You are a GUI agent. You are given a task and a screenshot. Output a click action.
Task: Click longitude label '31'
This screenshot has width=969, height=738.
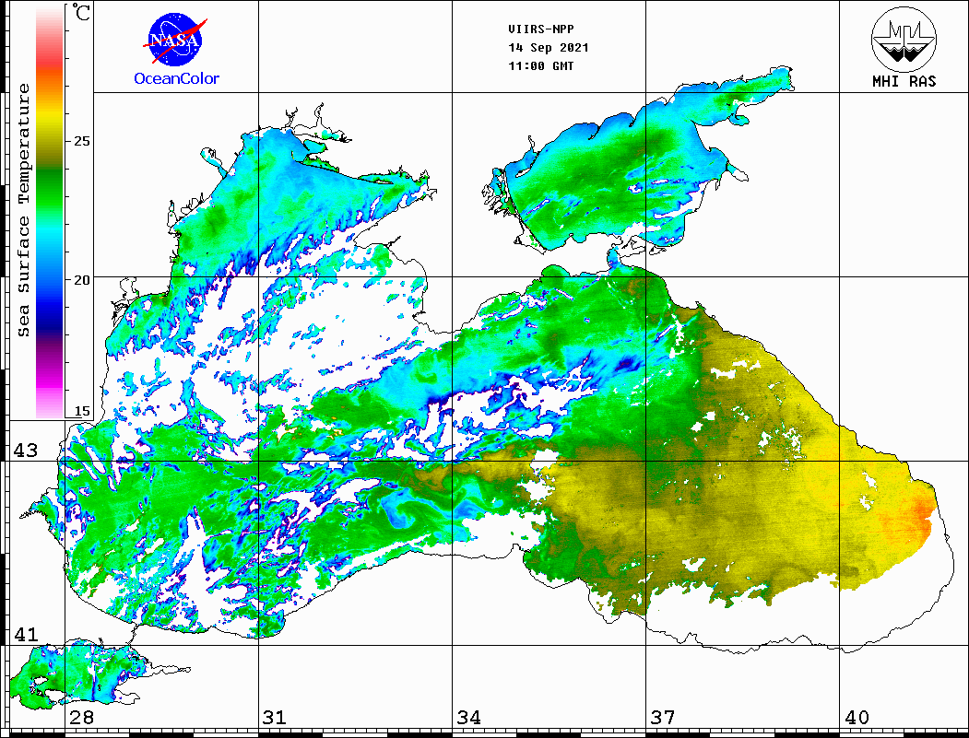[x=275, y=717]
